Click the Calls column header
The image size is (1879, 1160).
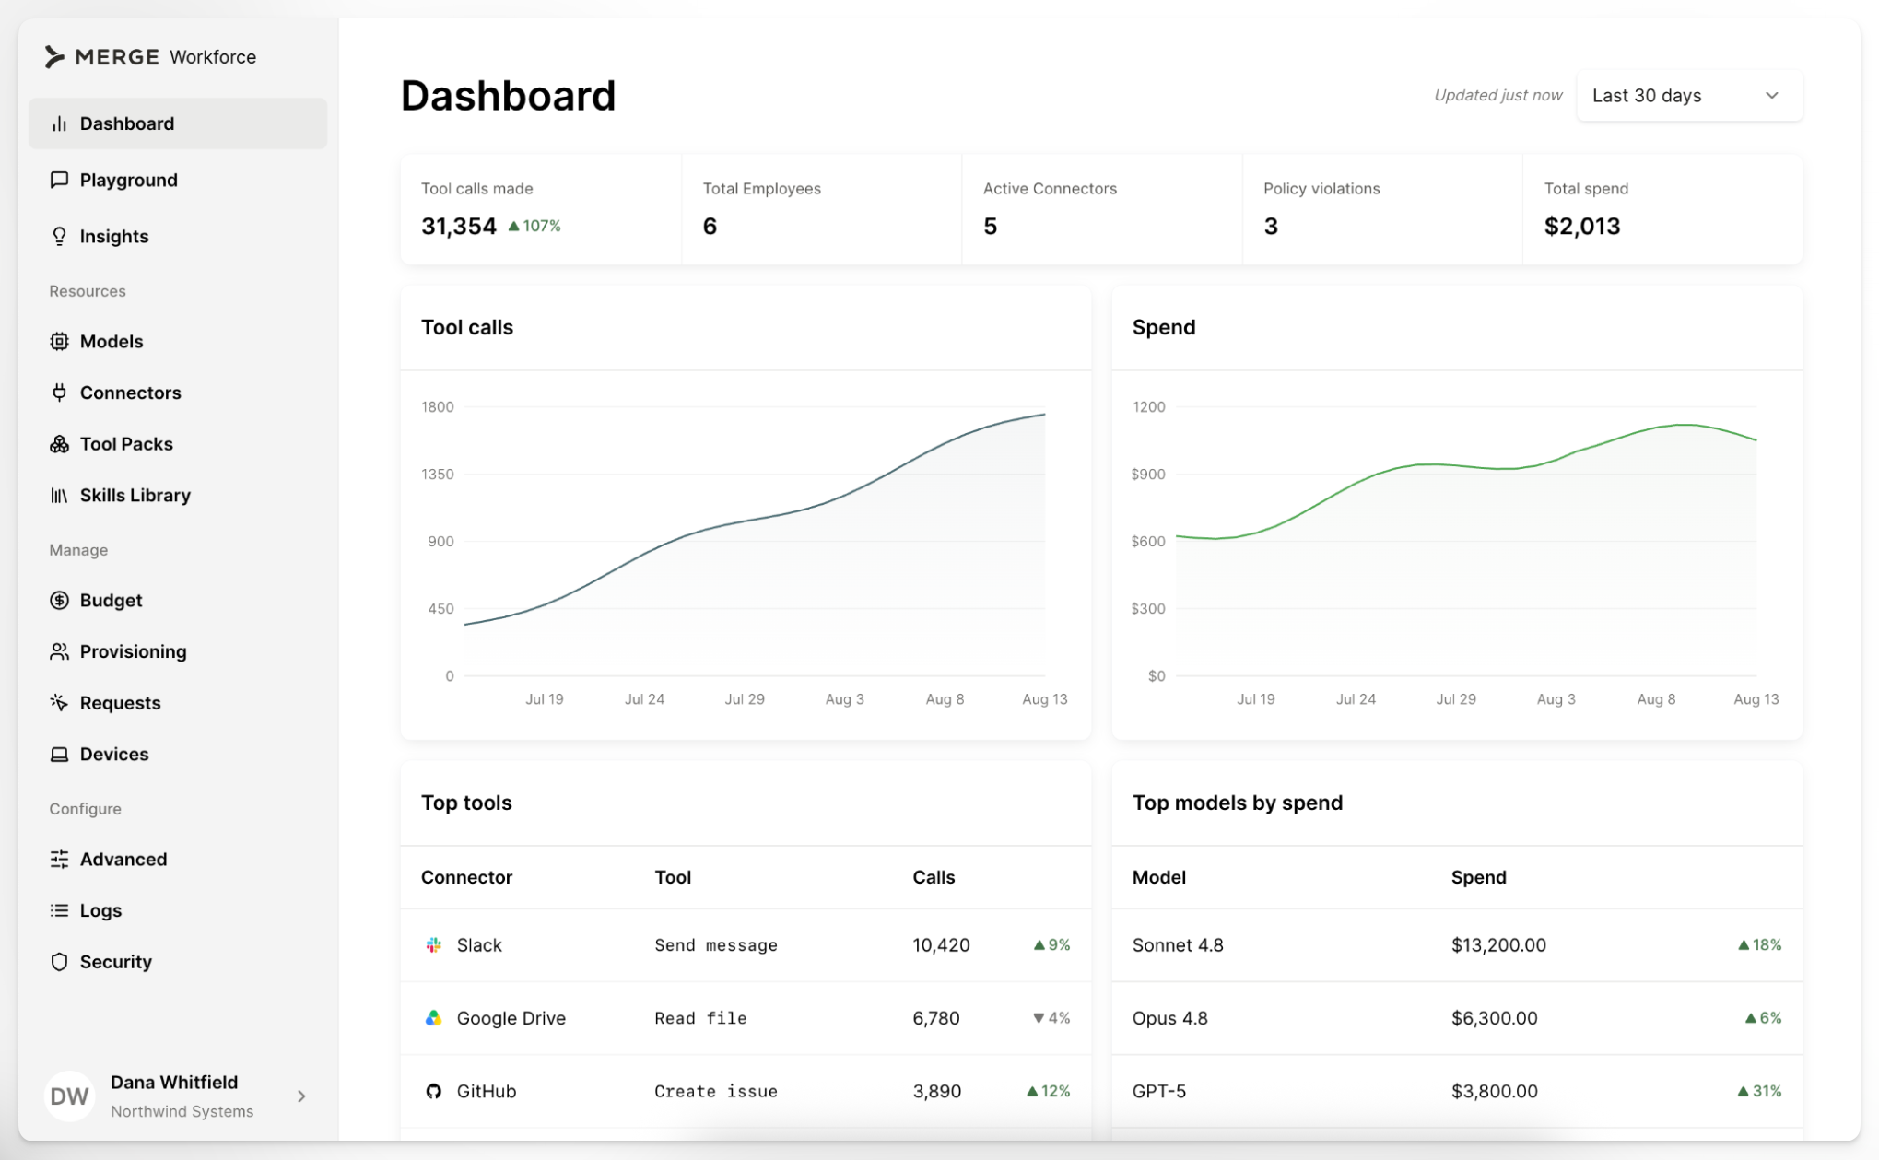tap(934, 877)
